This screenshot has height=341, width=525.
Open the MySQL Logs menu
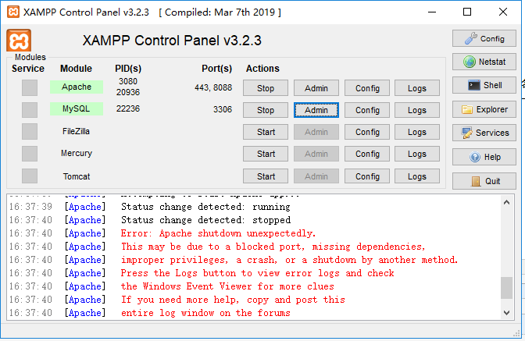tap(417, 110)
